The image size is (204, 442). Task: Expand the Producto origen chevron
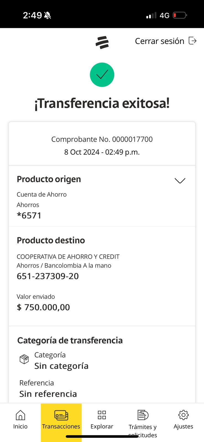(x=180, y=181)
